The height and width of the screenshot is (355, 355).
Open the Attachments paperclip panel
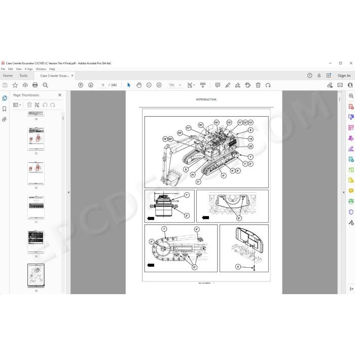[4, 119]
